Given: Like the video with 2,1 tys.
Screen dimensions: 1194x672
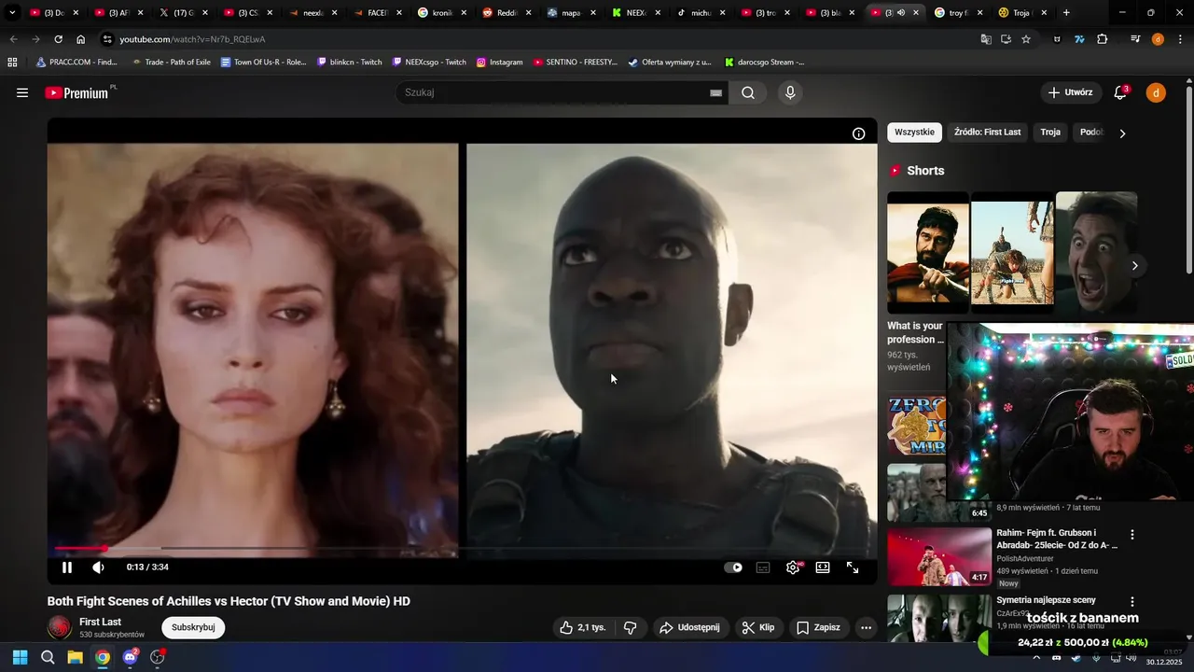Looking at the screenshot, I should (583, 627).
